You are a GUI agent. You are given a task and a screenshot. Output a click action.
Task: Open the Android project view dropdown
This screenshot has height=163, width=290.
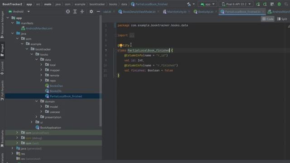[x=19, y=11]
